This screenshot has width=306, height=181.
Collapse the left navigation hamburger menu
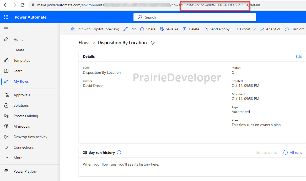click(6, 29)
